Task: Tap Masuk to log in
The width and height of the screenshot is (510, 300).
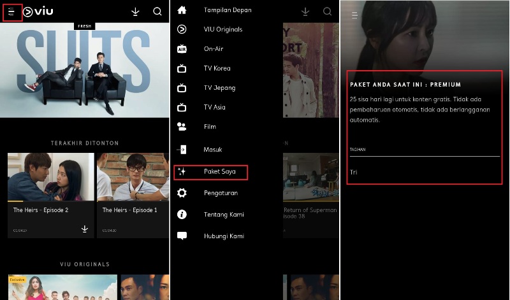Action: [212, 150]
